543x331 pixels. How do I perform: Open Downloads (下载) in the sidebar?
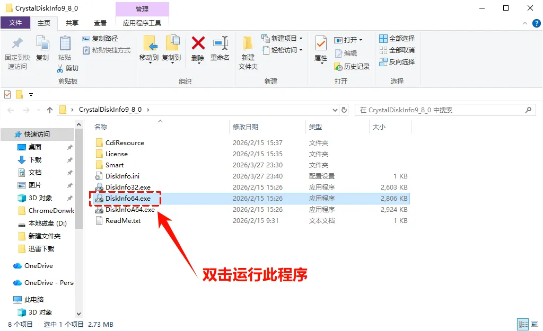[34, 160]
